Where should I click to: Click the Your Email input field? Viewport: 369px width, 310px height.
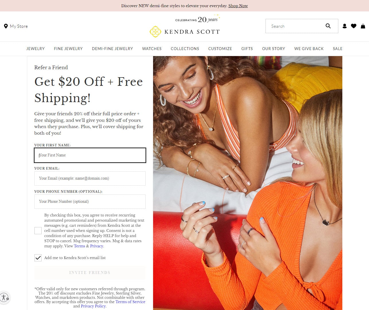coord(90,178)
